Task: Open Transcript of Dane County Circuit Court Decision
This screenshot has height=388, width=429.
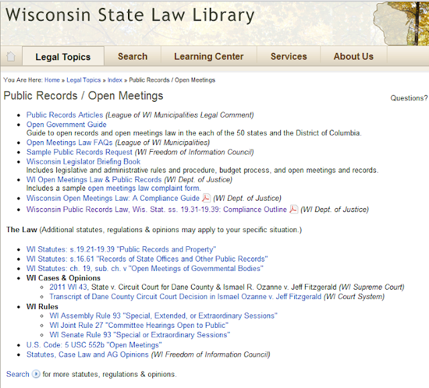Action: (x=185, y=296)
